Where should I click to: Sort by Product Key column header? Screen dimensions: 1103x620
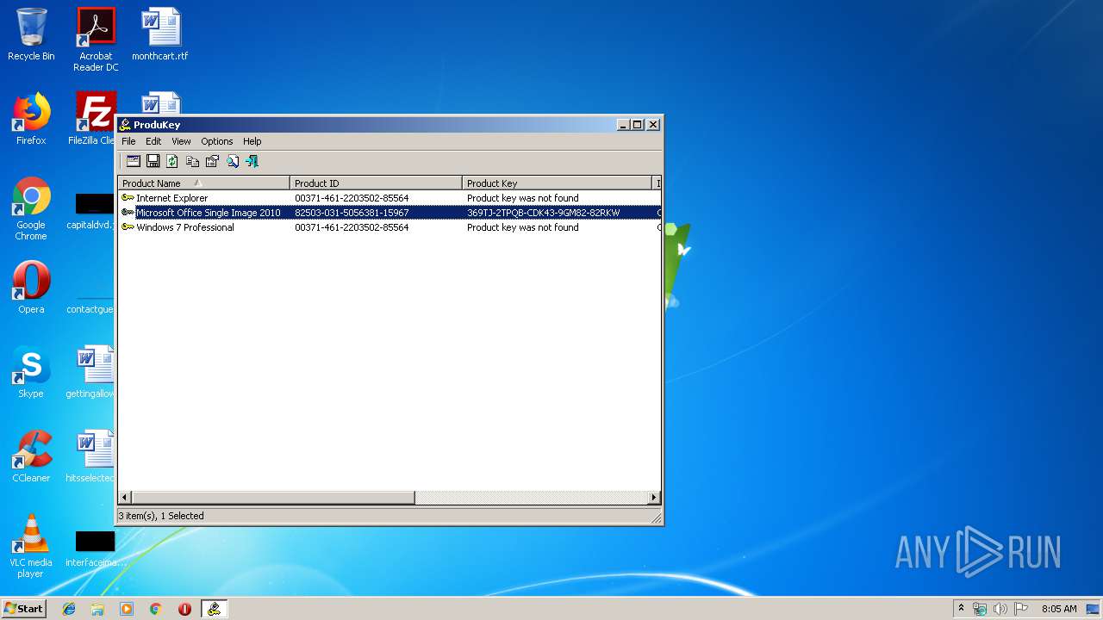(558, 183)
